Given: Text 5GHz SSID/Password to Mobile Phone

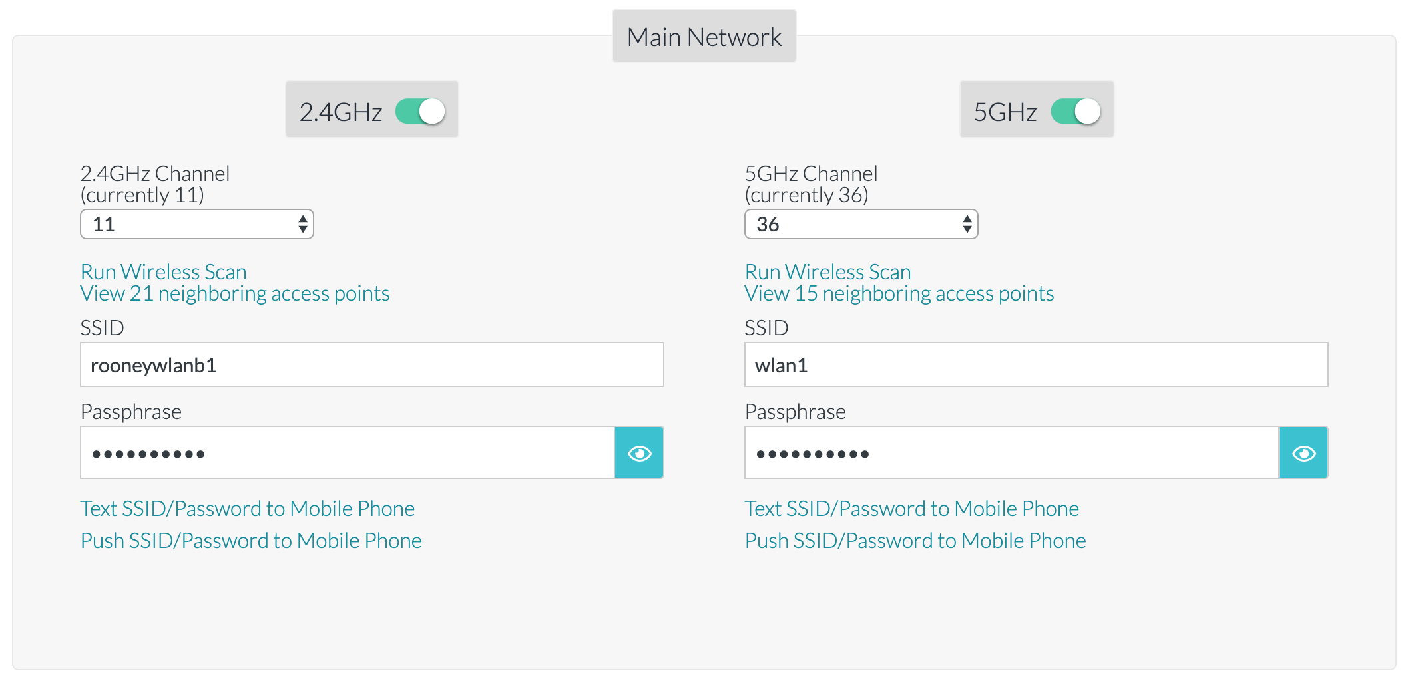Looking at the screenshot, I should click(912, 509).
